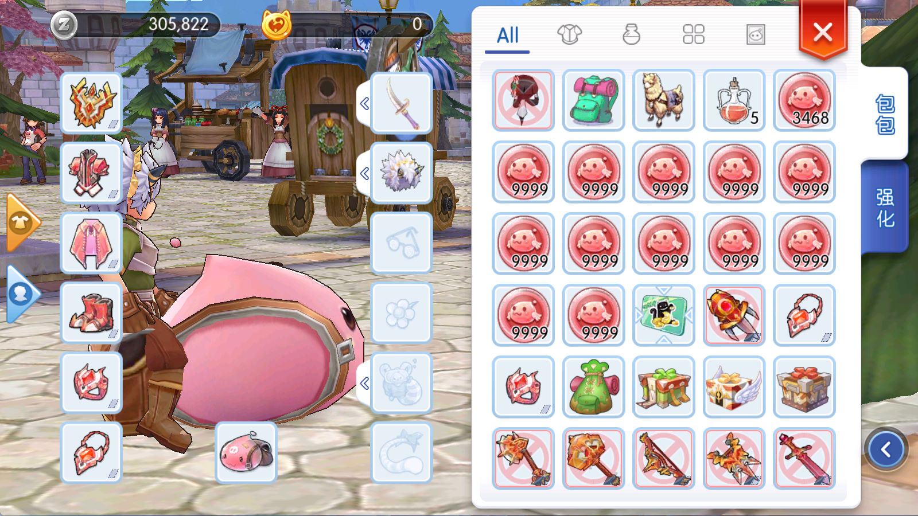The height and width of the screenshot is (516, 918).
Task: Select the Poring pet slot
Action: pyautogui.click(x=246, y=453)
